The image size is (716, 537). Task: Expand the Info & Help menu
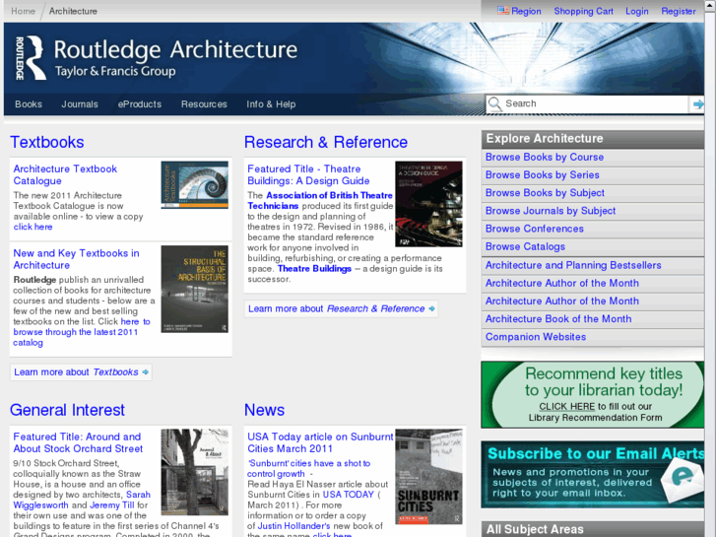coord(271,104)
